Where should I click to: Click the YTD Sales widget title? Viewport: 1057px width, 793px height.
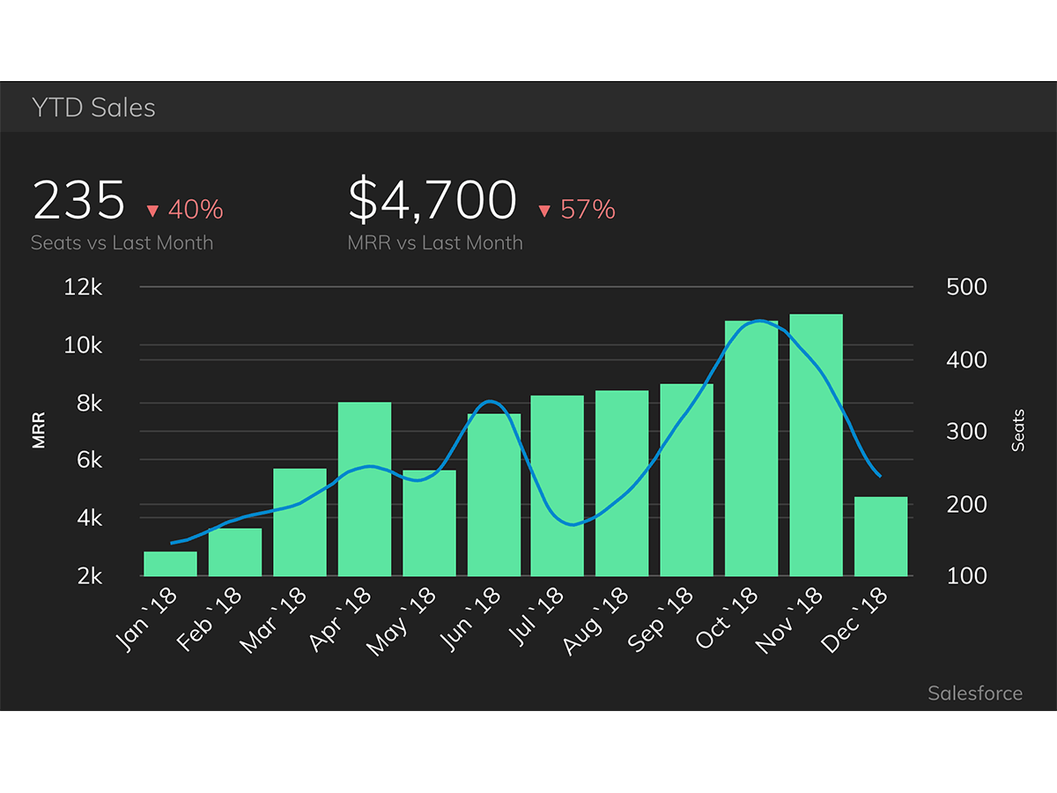pyautogui.click(x=93, y=107)
